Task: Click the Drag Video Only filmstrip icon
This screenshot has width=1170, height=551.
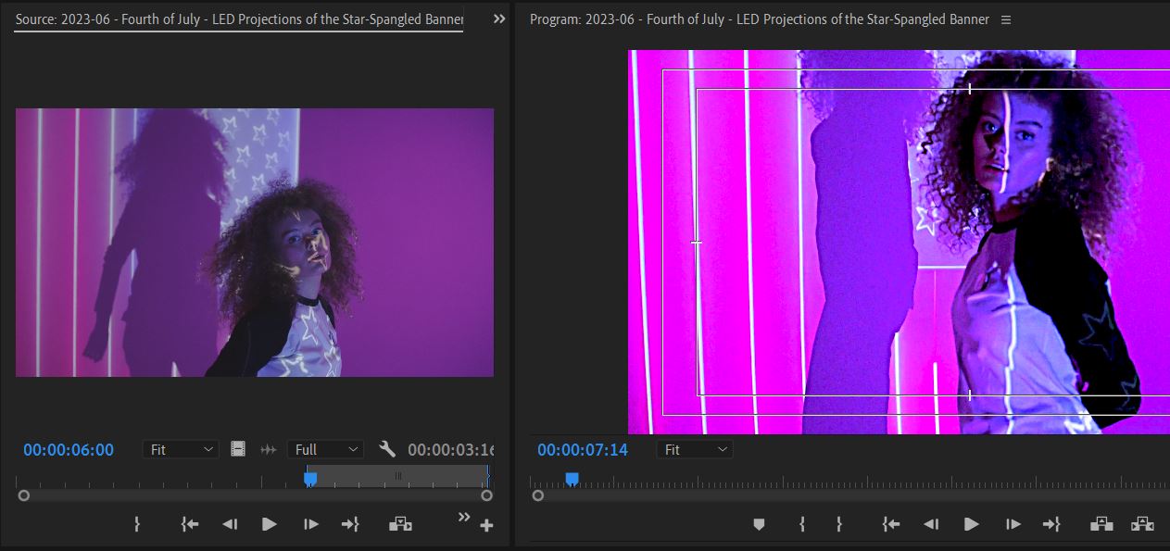Action: 238,449
